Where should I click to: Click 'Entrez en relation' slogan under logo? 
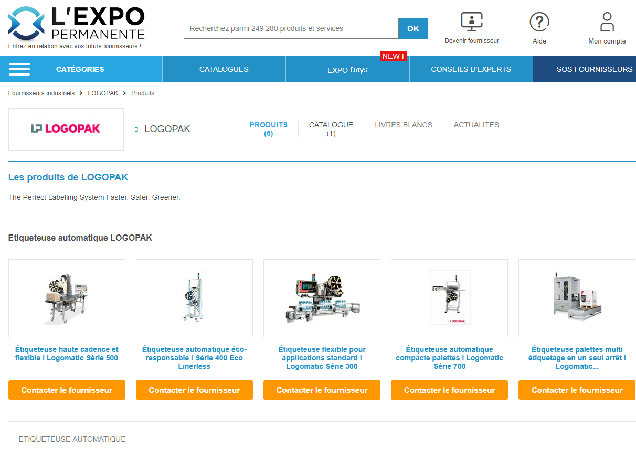(75, 46)
